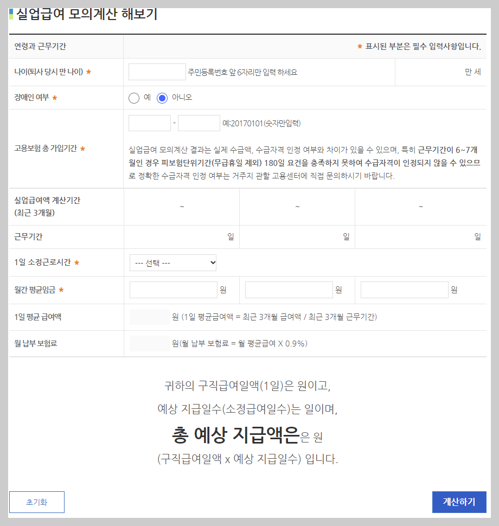Click the 나이 age input field
The width and height of the screenshot is (499, 526).
(157, 72)
